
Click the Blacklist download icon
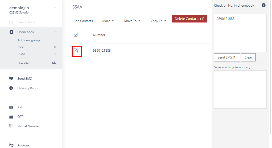click(x=54, y=62)
